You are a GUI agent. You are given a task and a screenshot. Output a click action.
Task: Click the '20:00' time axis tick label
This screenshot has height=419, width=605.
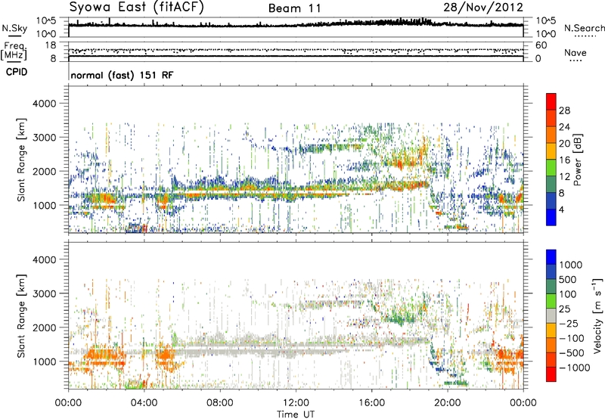(447, 402)
